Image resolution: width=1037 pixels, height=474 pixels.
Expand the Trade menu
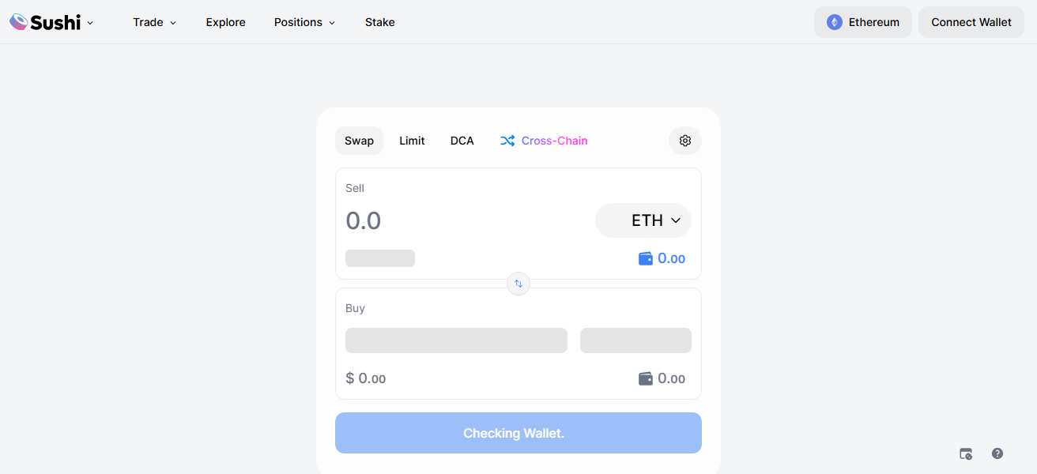point(154,22)
